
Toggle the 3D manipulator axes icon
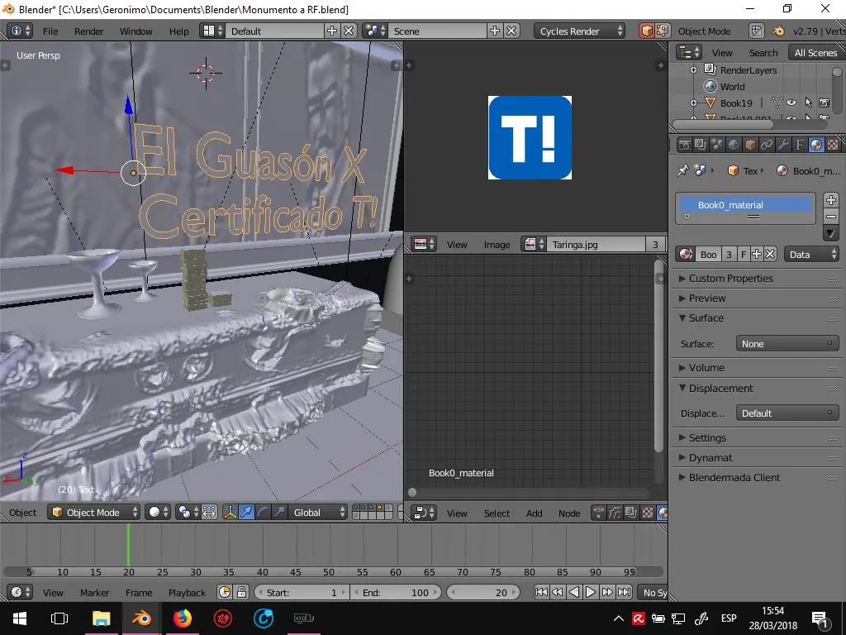pyautogui.click(x=230, y=512)
